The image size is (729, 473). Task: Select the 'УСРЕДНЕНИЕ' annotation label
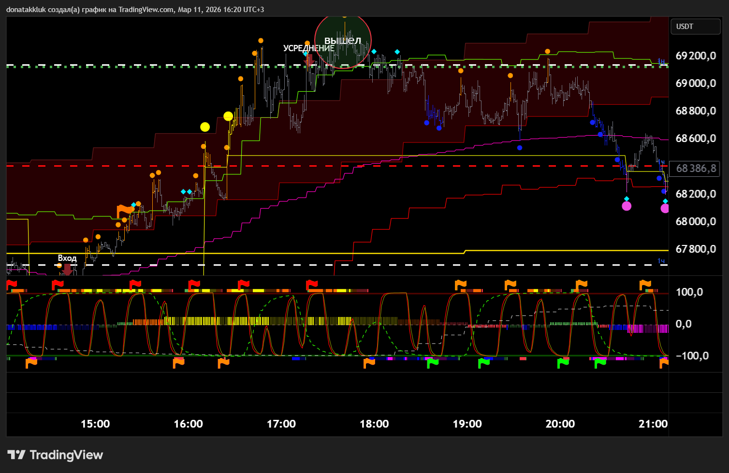(308, 48)
